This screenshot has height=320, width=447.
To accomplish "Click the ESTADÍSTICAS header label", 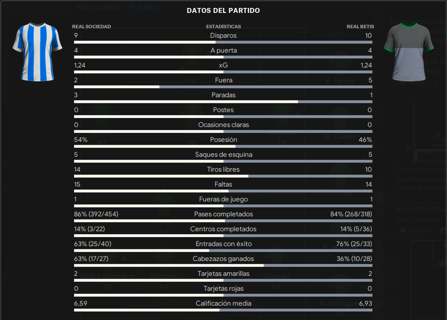I will click(223, 26).
